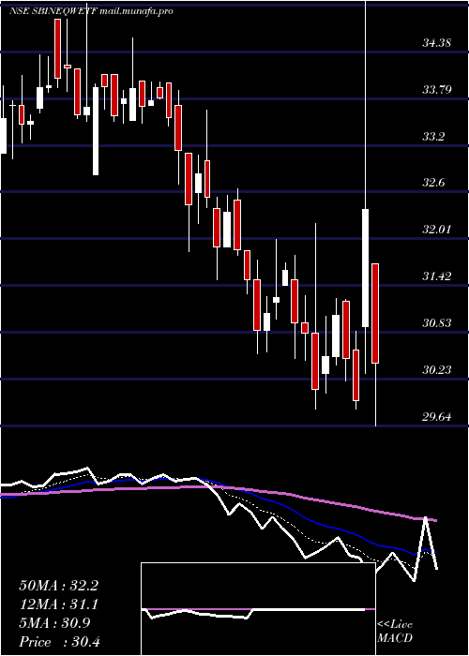Click the 31.42 price axis label

pyautogui.click(x=436, y=276)
